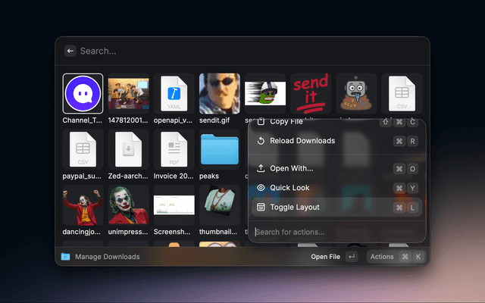This screenshot has height=303, width=485.
Task: Select the Invoice PDF file icon
Action: 174,149
